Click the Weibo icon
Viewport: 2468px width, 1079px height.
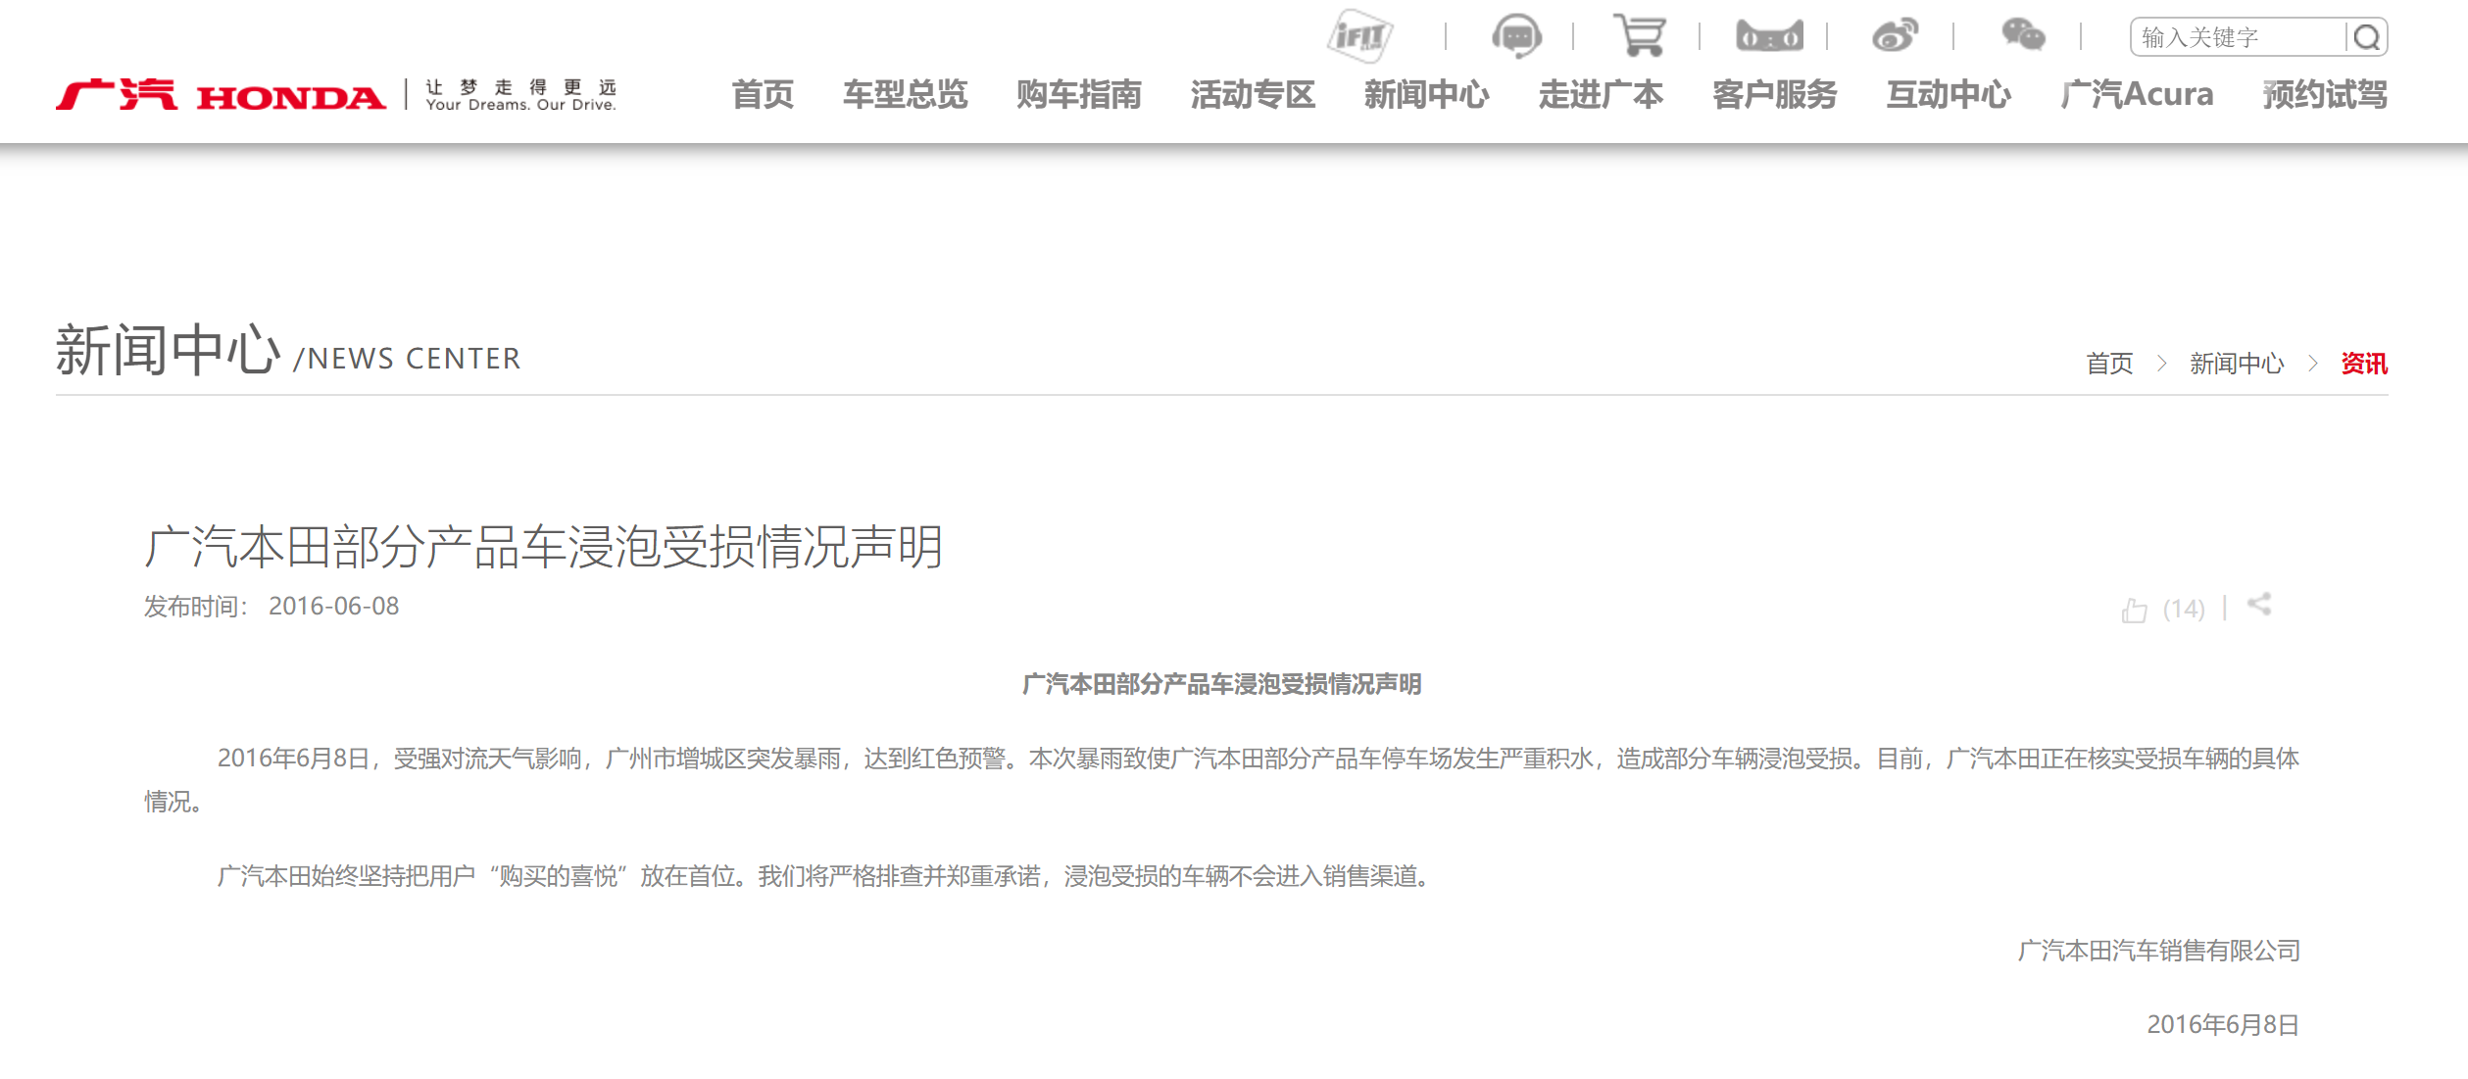tap(1894, 36)
